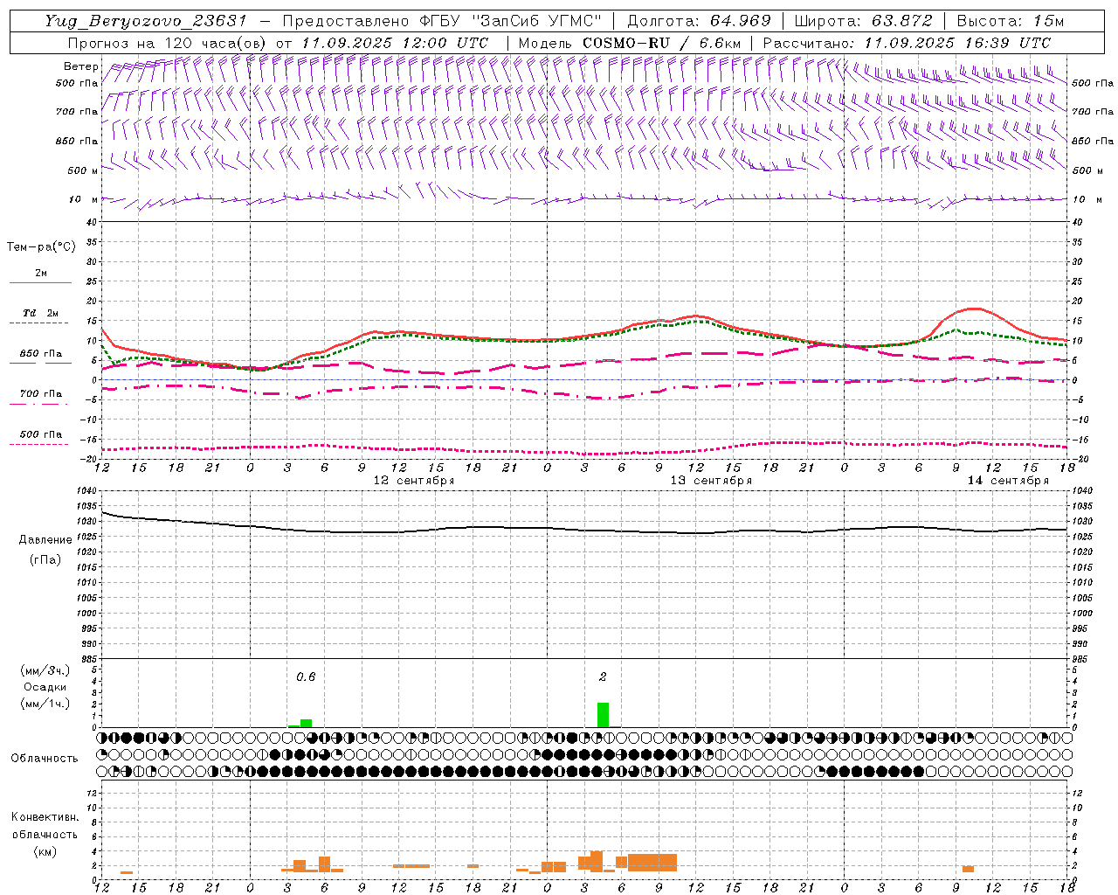Click the Давление pressure panel label

45,540
